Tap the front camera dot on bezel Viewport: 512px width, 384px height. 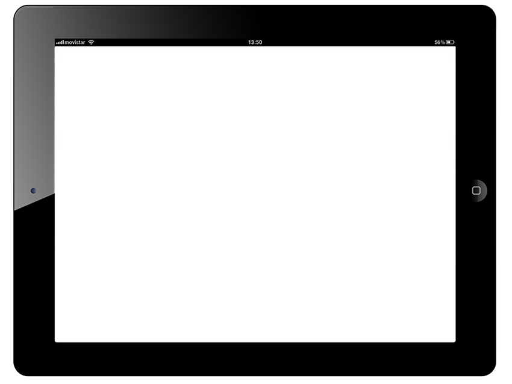tap(33, 190)
